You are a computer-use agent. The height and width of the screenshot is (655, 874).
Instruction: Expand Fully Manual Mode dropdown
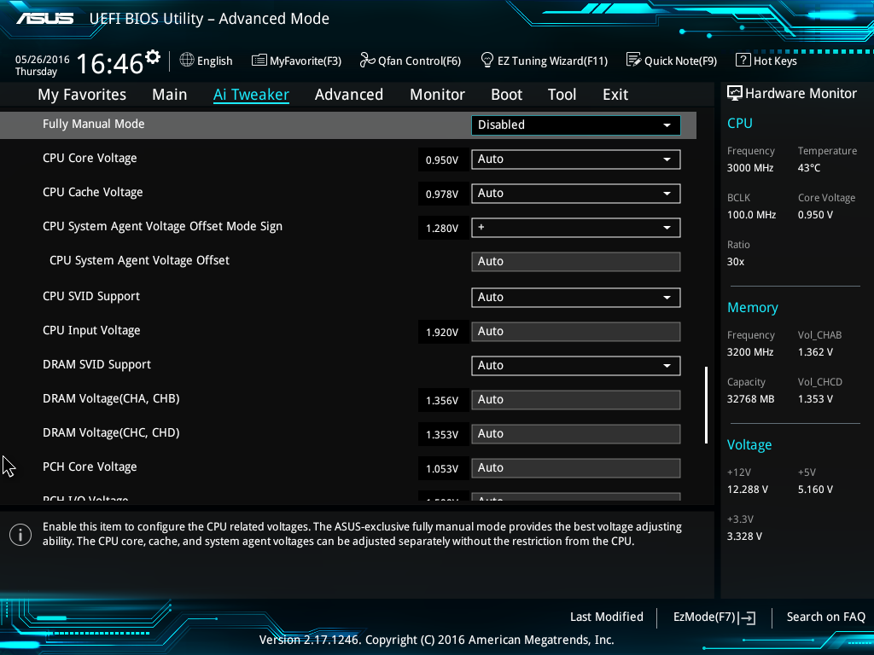576,125
